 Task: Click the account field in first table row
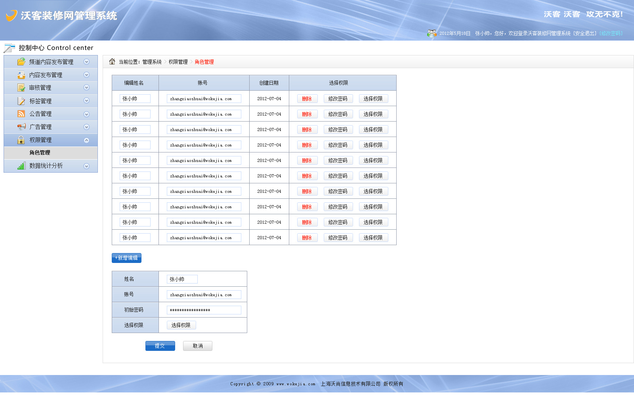click(x=204, y=99)
